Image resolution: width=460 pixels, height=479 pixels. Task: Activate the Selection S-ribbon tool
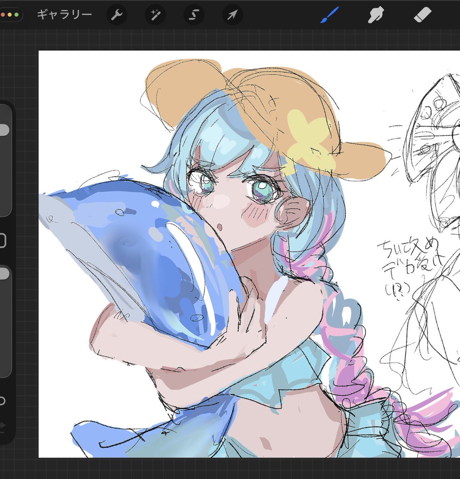click(193, 15)
